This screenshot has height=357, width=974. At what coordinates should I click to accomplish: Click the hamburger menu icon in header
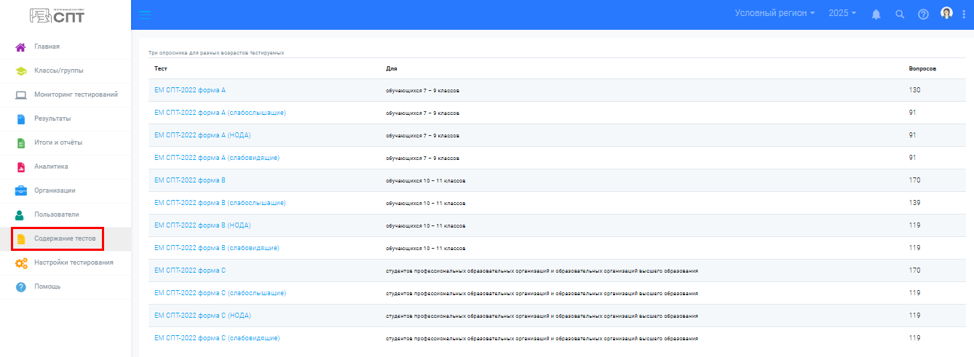[x=145, y=15]
